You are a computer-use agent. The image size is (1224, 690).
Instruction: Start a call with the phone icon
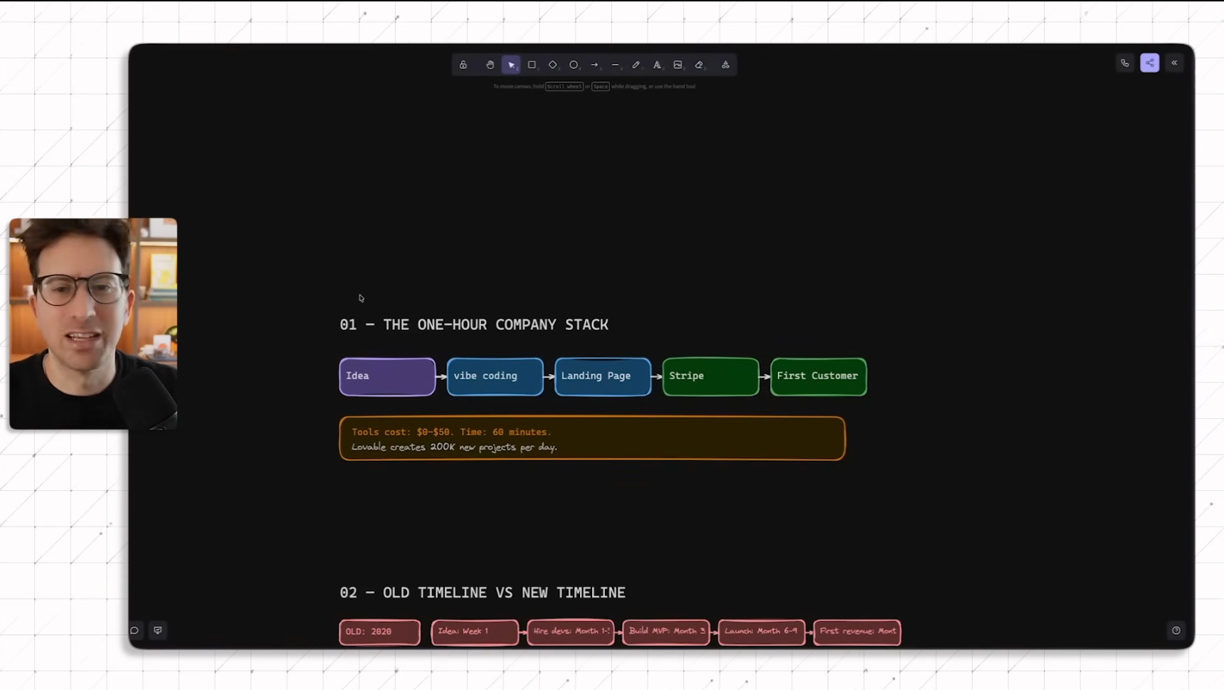tap(1124, 63)
